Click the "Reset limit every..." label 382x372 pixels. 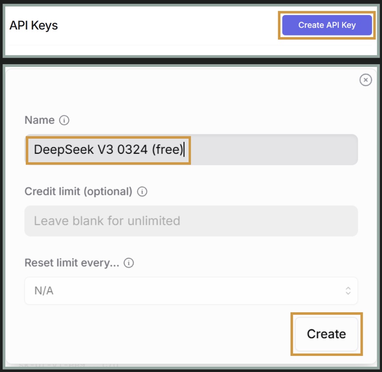click(x=72, y=263)
